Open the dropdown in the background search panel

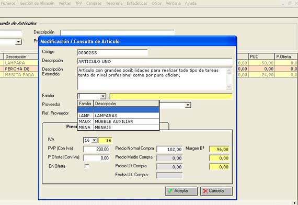pos(18,42)
